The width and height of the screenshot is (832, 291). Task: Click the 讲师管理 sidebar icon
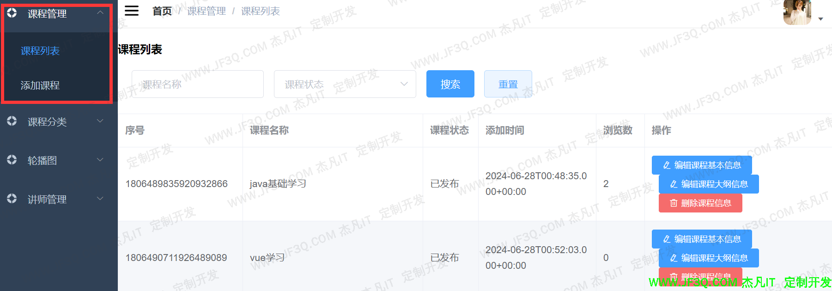(x=12, y=199)
